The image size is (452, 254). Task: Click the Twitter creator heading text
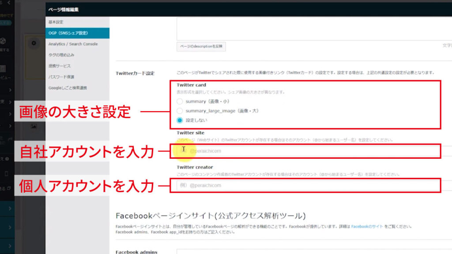195,167
